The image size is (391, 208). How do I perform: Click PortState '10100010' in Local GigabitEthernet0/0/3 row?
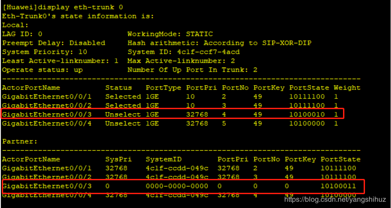307,115
